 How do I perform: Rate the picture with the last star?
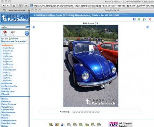pos(98,112)
